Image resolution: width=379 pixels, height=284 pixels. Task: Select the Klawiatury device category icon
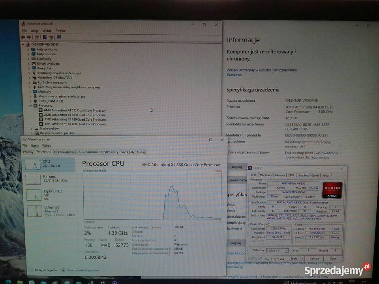pyautogui.click(x=34, y=59)
